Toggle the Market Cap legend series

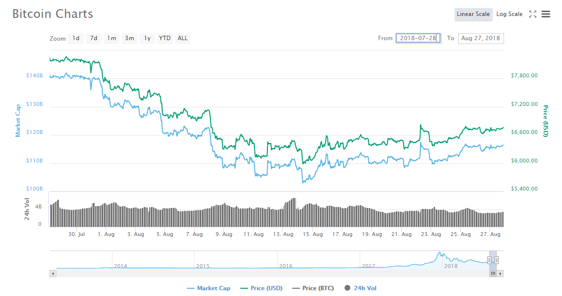point(209,288)
